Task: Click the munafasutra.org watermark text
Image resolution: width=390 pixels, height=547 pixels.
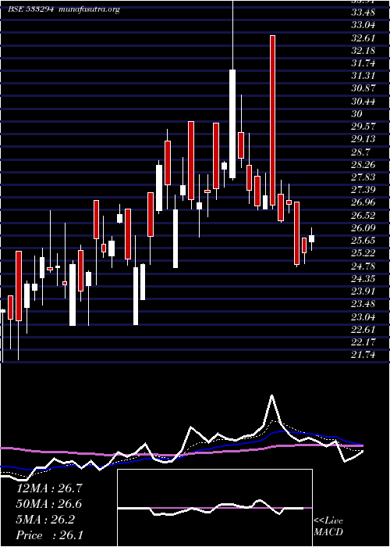Action: click(x=90, y=9)
